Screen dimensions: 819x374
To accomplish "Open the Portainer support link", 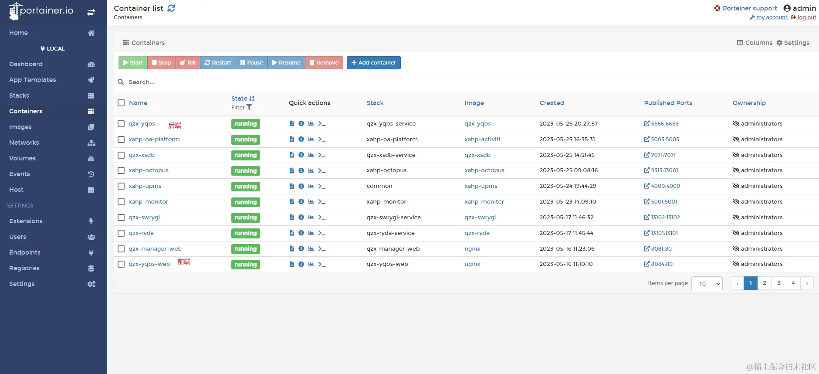I will (745, 8).
